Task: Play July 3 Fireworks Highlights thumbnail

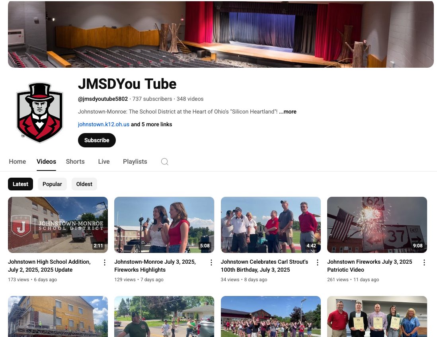Action: tap(164, 225)
